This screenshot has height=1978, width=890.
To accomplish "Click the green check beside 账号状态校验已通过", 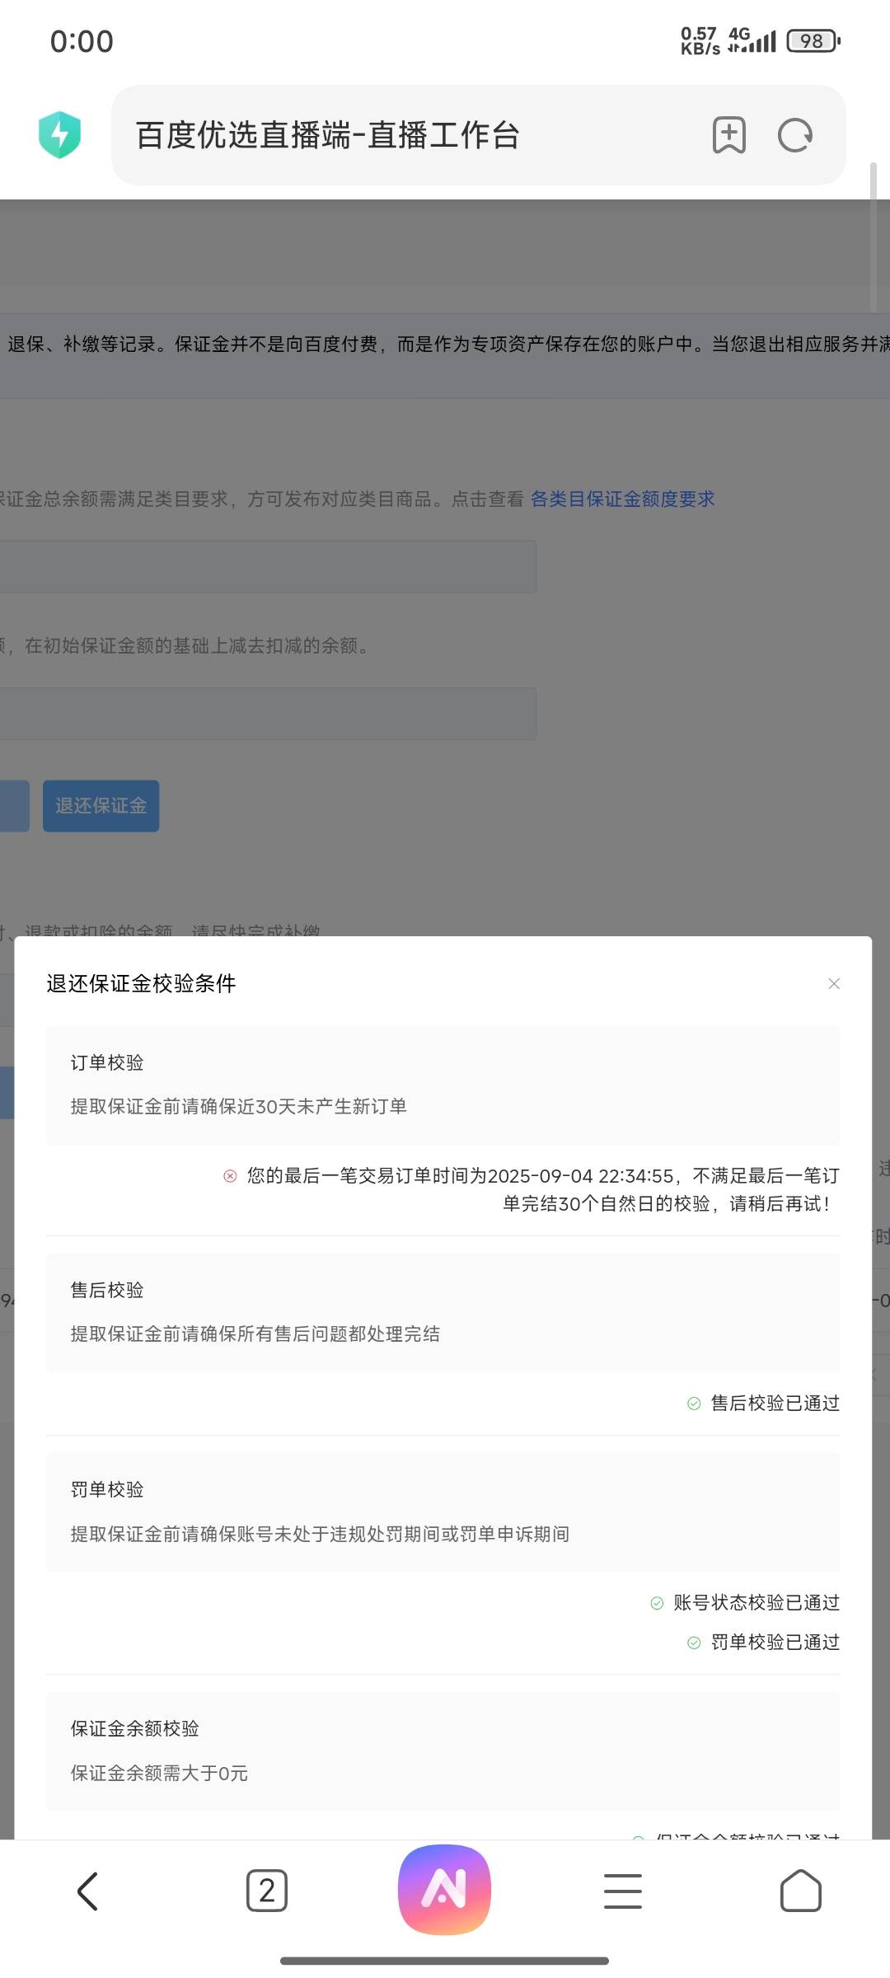I will coord(657,1603).
